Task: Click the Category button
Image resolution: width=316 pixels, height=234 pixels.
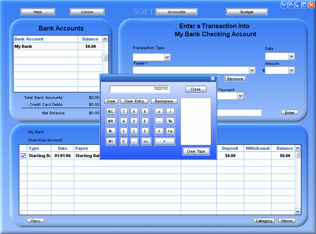Action: pyautogui.click(x=264, y=221)
